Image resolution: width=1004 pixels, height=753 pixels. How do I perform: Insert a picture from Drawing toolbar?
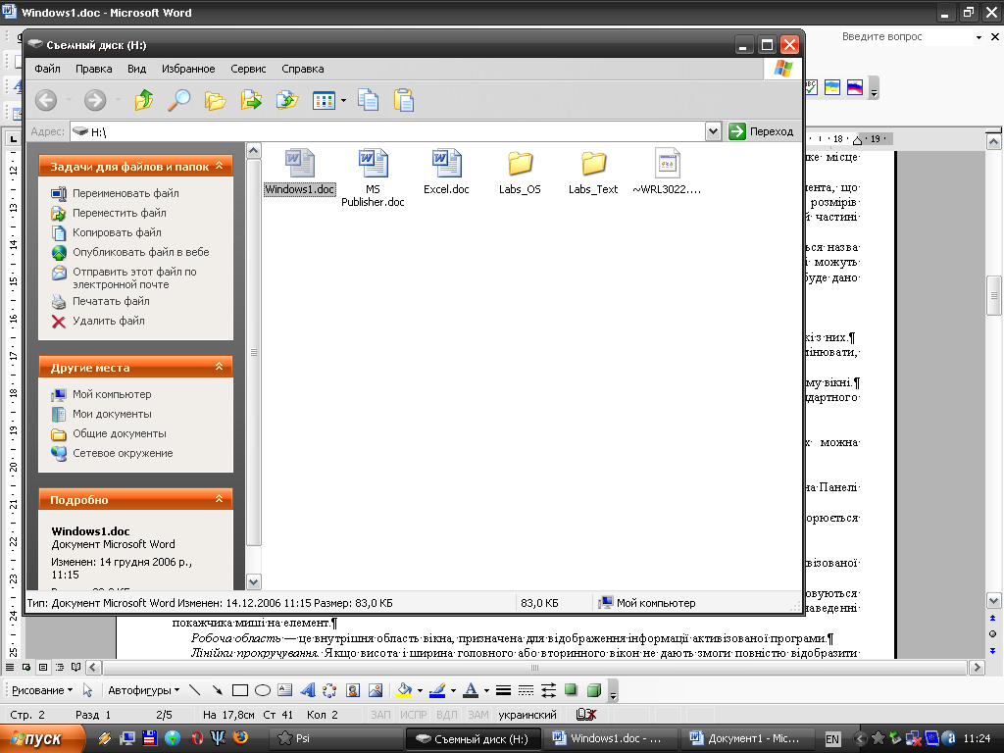point(376,690)
